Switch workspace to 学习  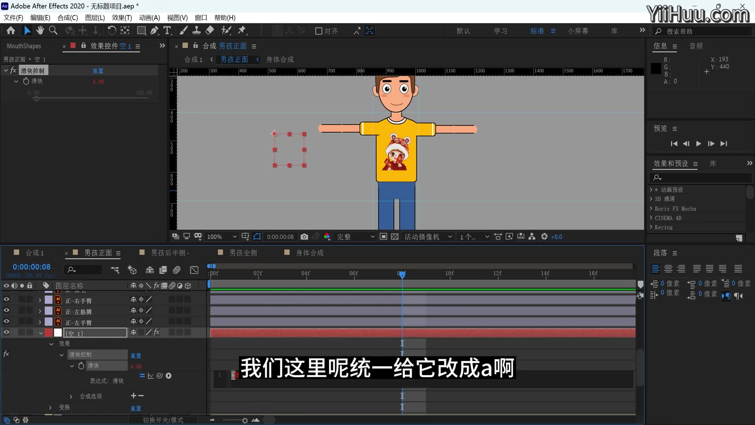pyautogui.click(x=500, y=31)
